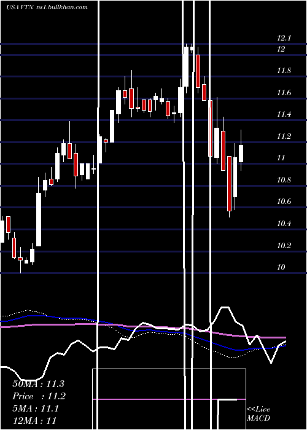This screenshot has height=430, width=307.
Task: Click the 10 price axis label
Action: coord(281,267)
